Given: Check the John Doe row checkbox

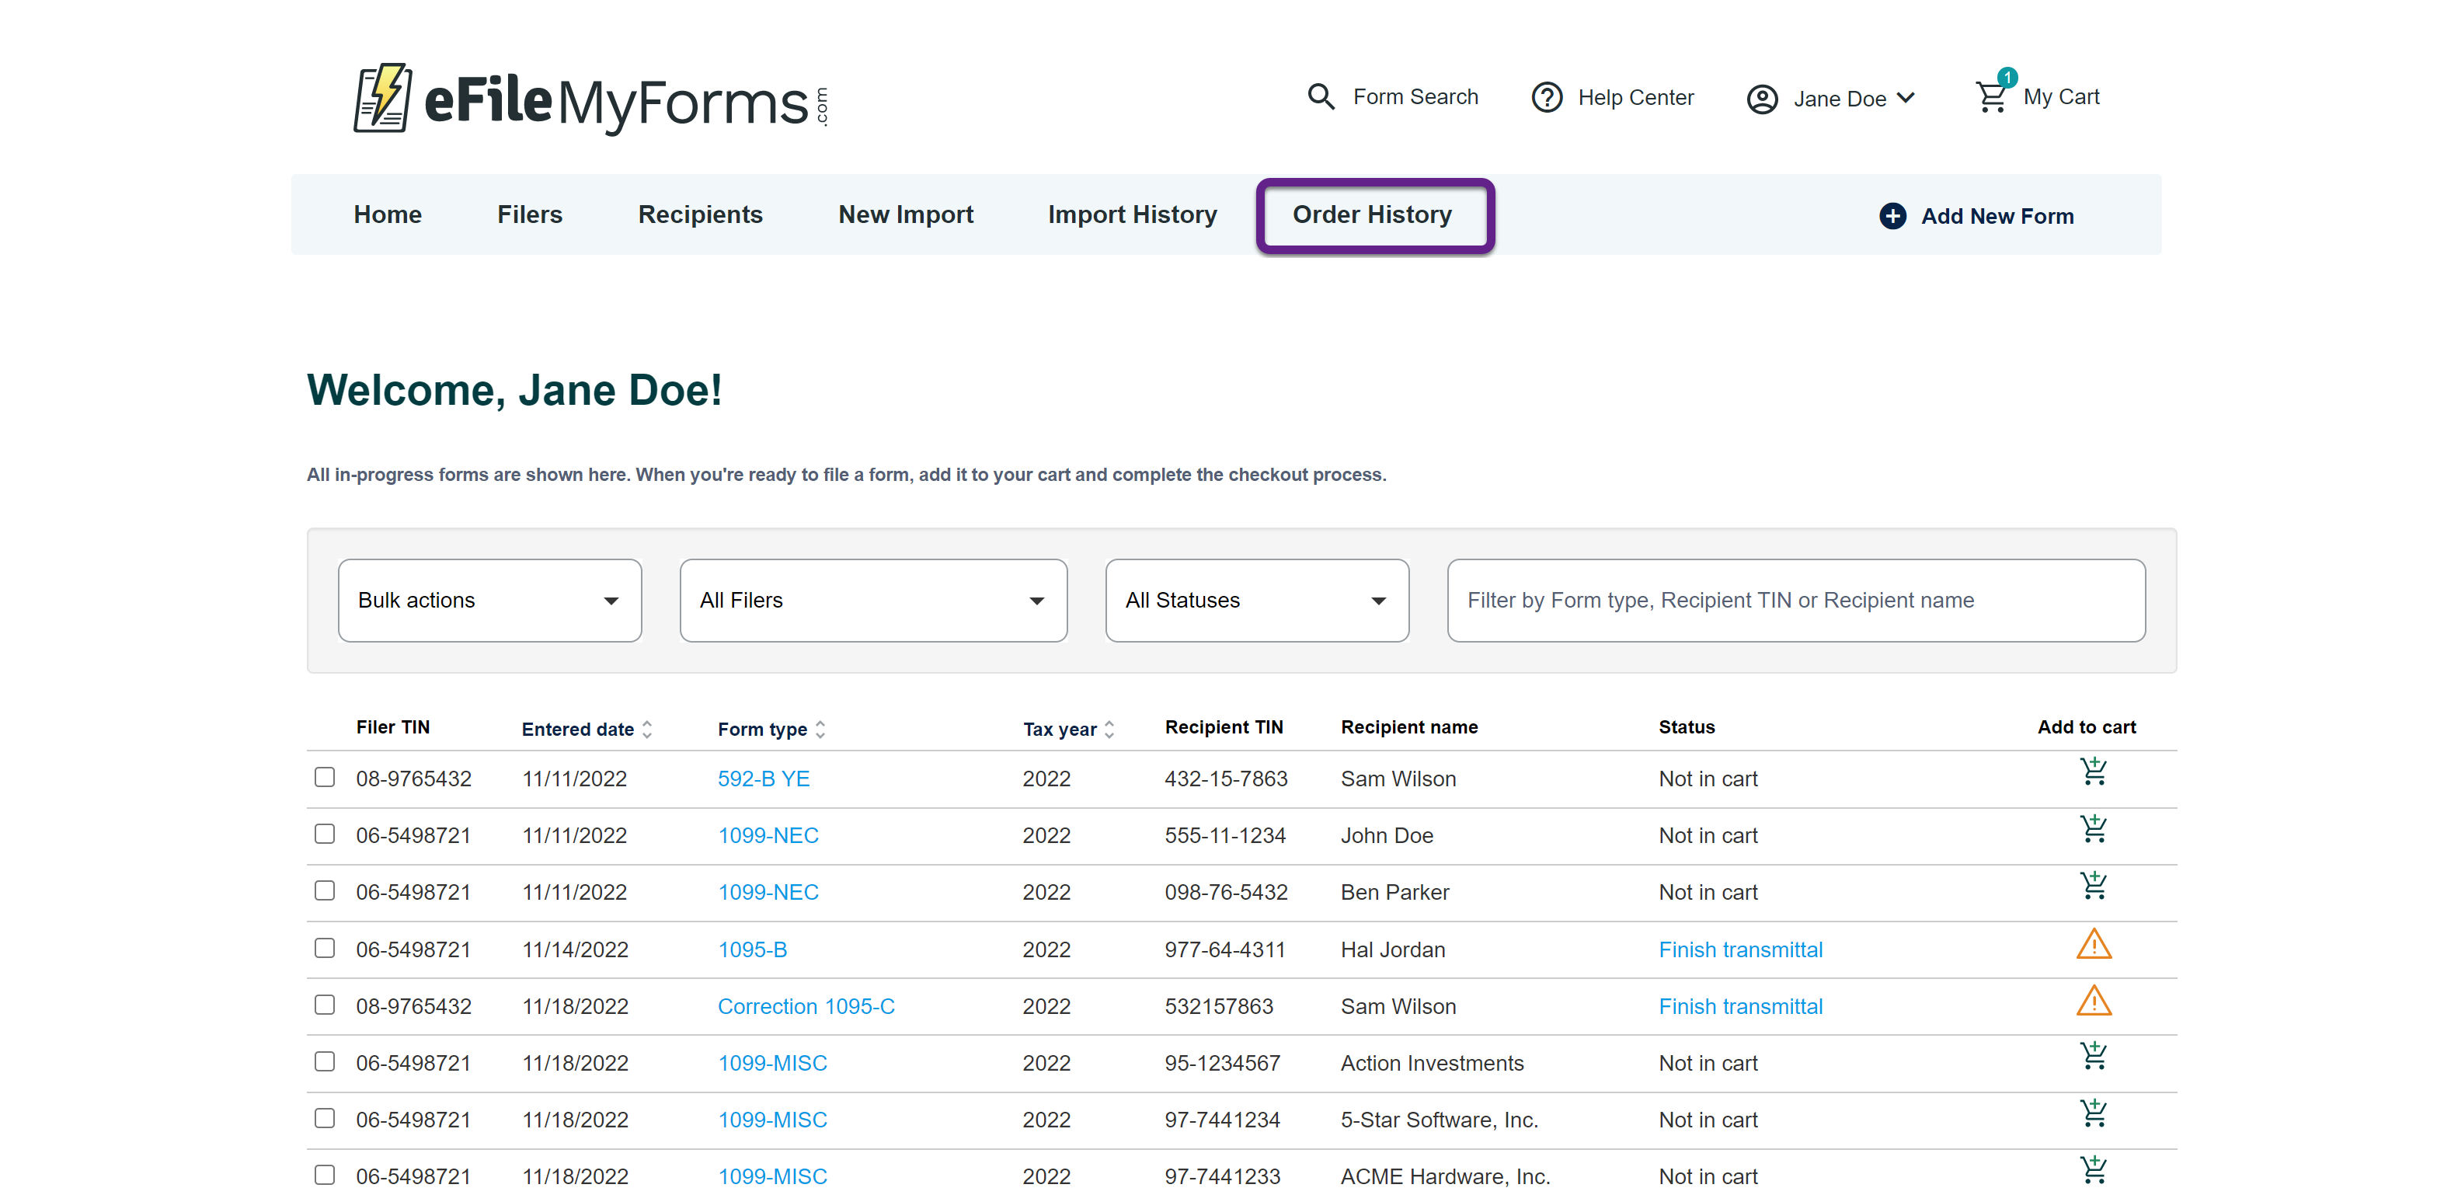Looking at the screenshot, I should pos(325,834).
